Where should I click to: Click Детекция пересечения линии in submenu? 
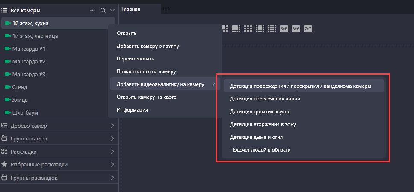[265, 99]
